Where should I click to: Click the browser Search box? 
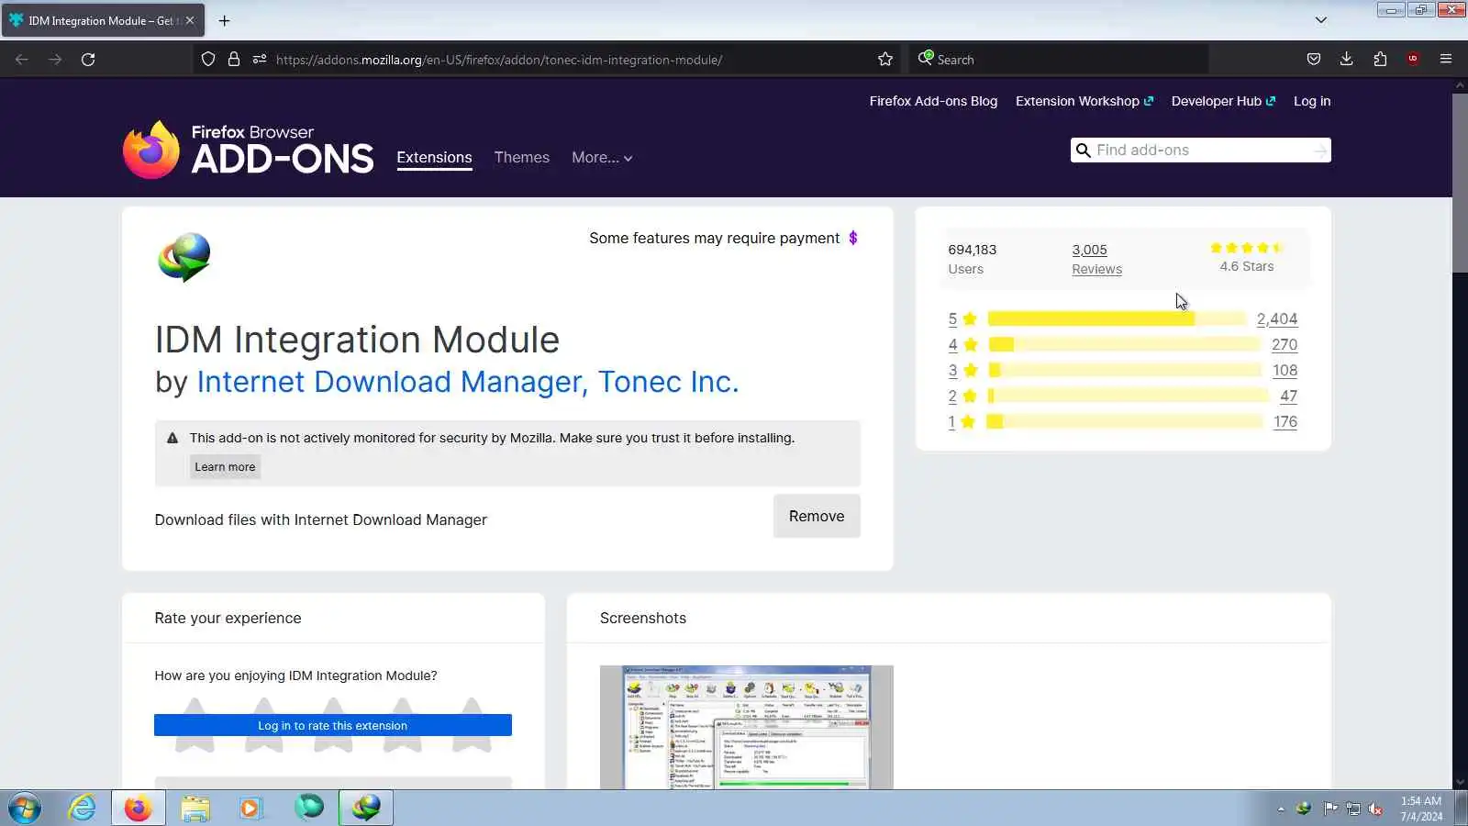tap(1060, 60)
